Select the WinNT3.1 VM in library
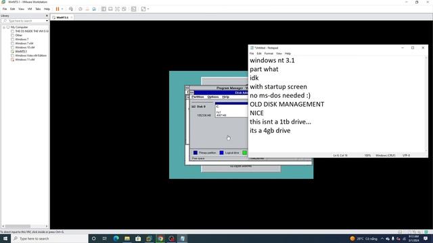This screenshot has width=433, height=243. [x=21, y=51]
